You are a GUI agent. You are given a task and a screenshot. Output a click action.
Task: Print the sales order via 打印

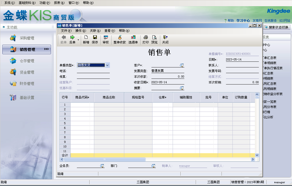tap(146, 40)
